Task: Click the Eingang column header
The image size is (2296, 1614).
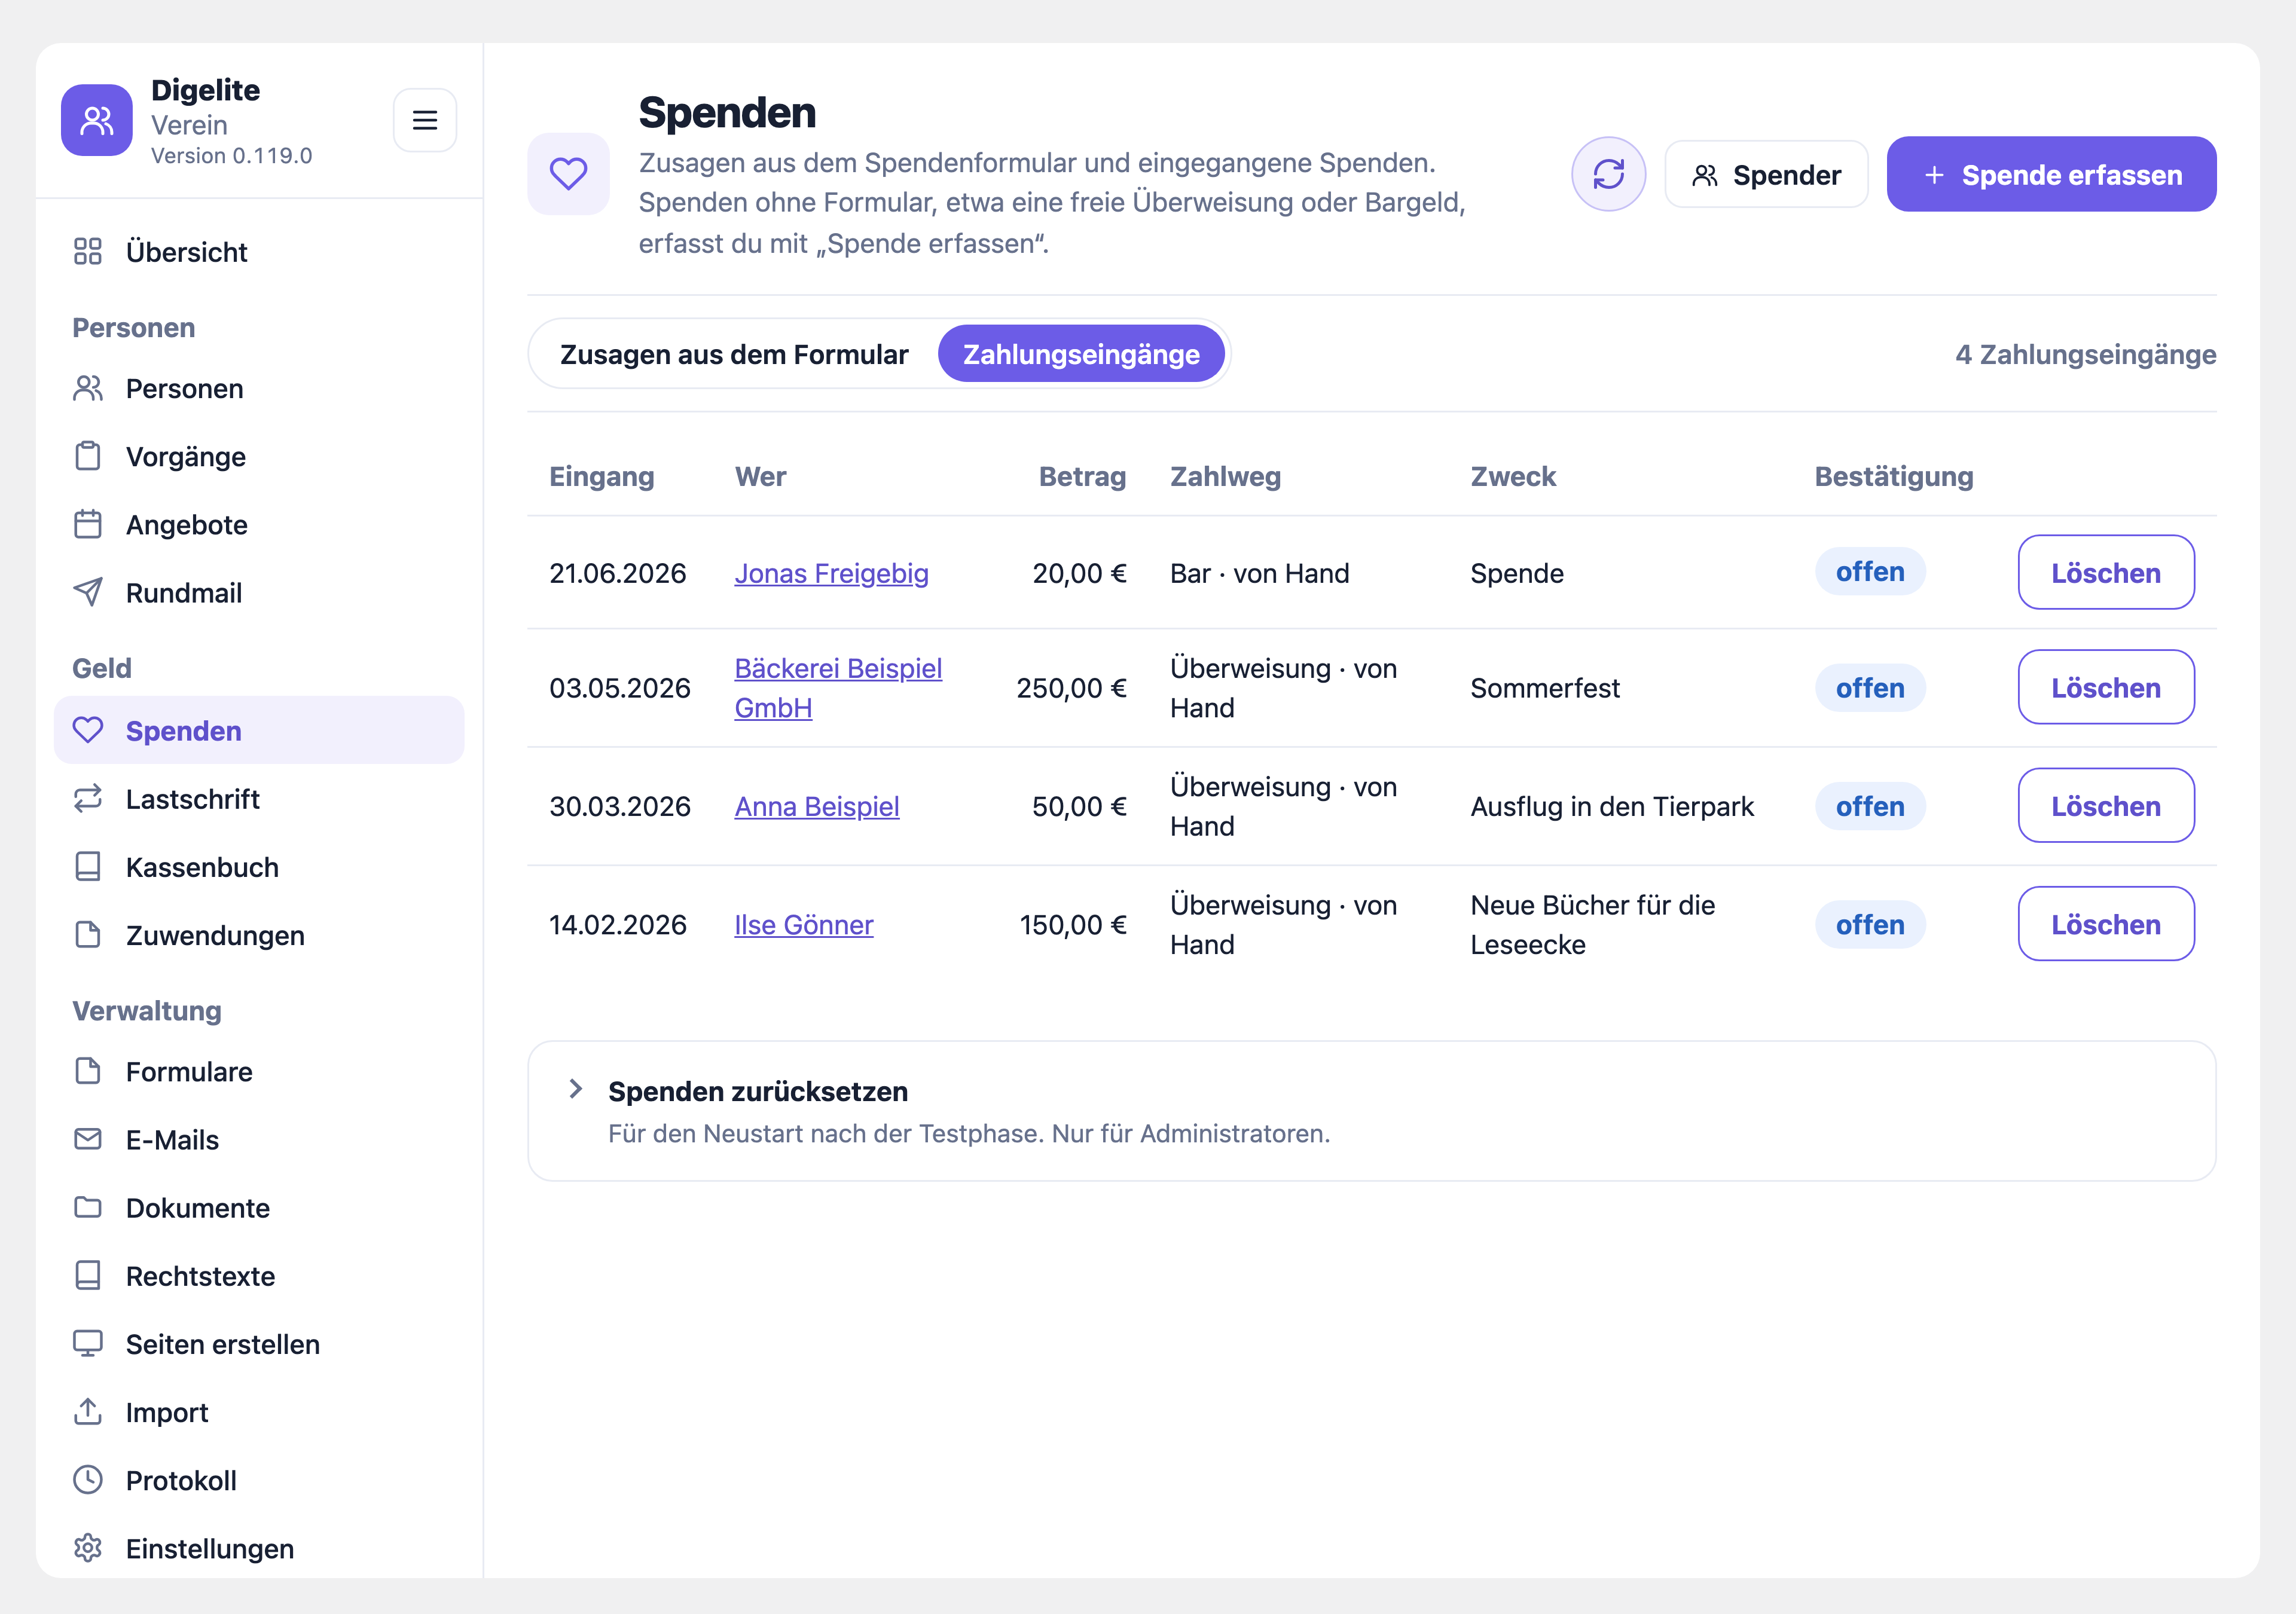Action: (602, 476)
